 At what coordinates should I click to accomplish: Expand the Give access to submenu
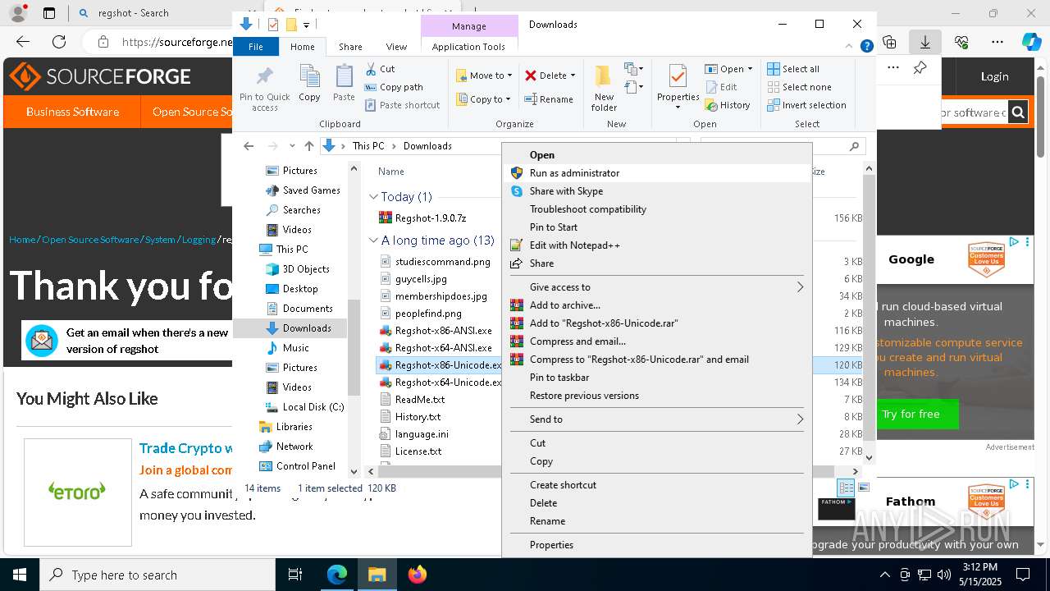tap(656, 287)
